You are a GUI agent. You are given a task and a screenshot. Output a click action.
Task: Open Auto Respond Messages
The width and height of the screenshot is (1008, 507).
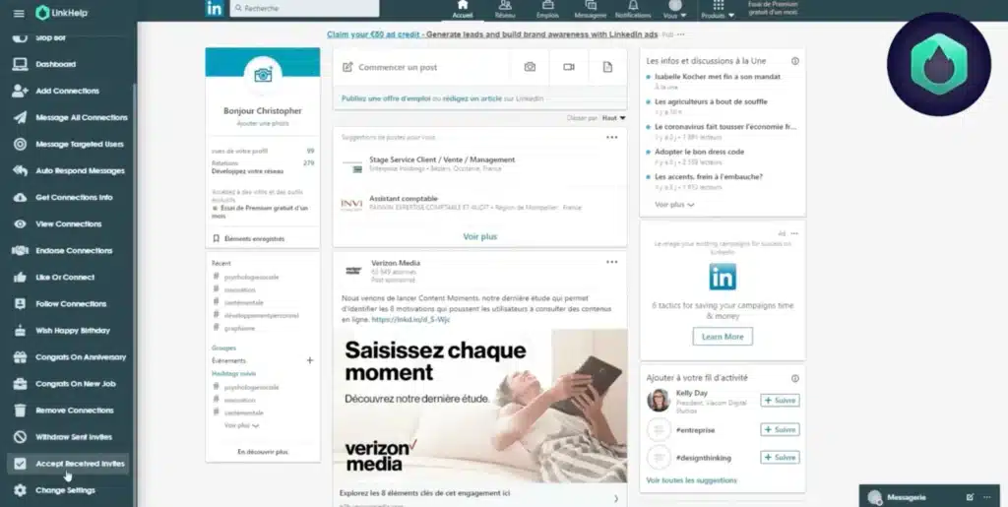tap(80, 171)
